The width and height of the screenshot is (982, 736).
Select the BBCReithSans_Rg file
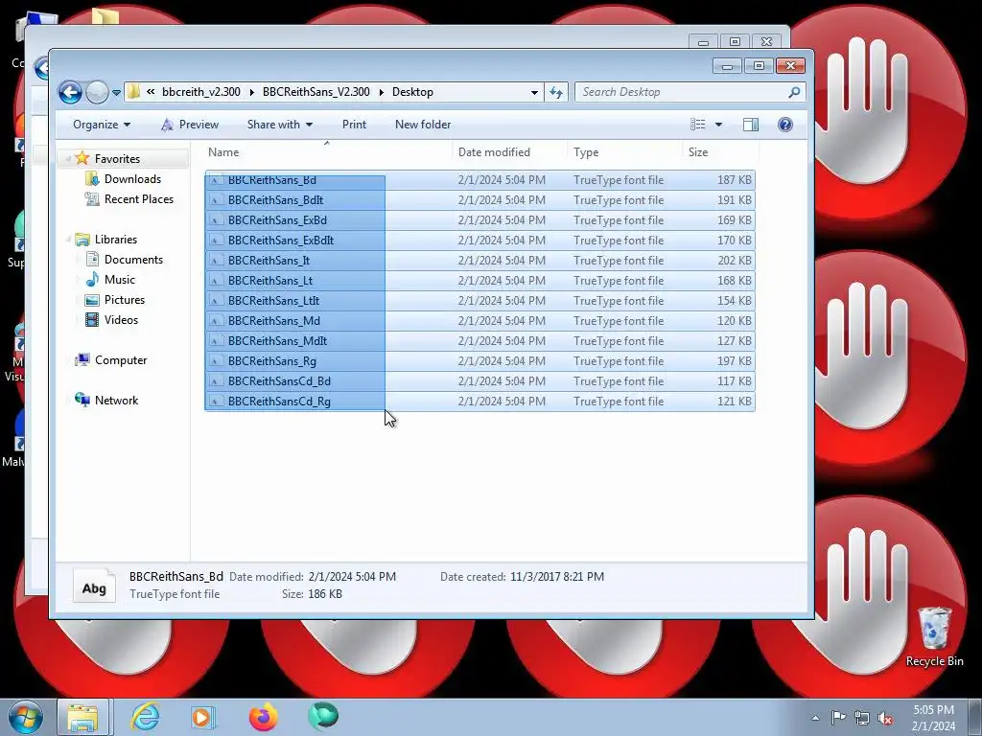point(479,360)
